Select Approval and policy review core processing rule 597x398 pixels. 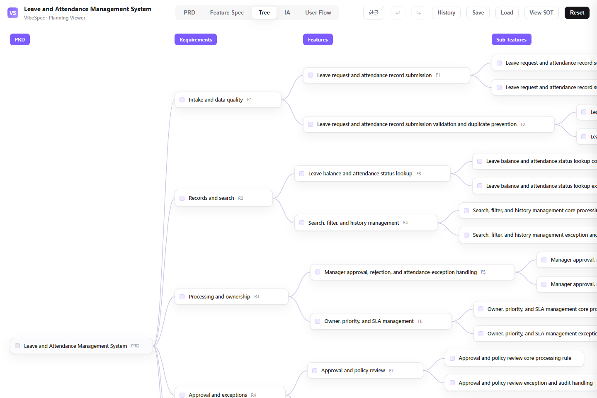tap(514, 358)
